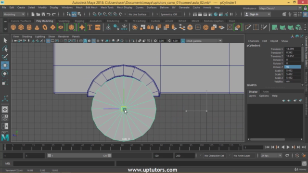Create a polygon cylinder from the shelf
The image size is (308, 173).
pos(29,27)
